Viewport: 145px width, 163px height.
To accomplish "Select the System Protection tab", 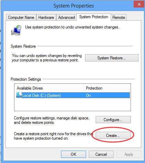I will (x=94, y=17).
